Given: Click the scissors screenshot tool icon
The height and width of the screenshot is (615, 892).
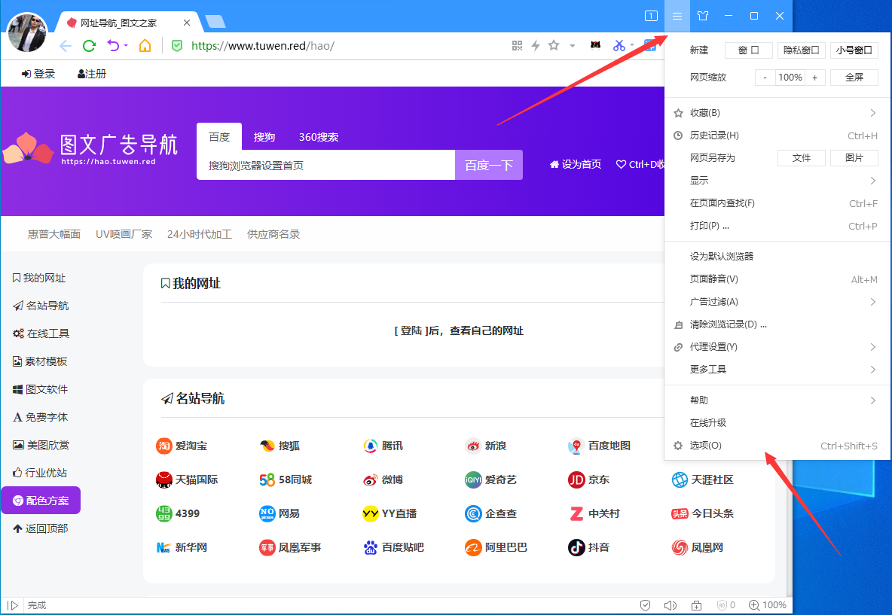Looking at the screenshot, I should pos(619,45).
